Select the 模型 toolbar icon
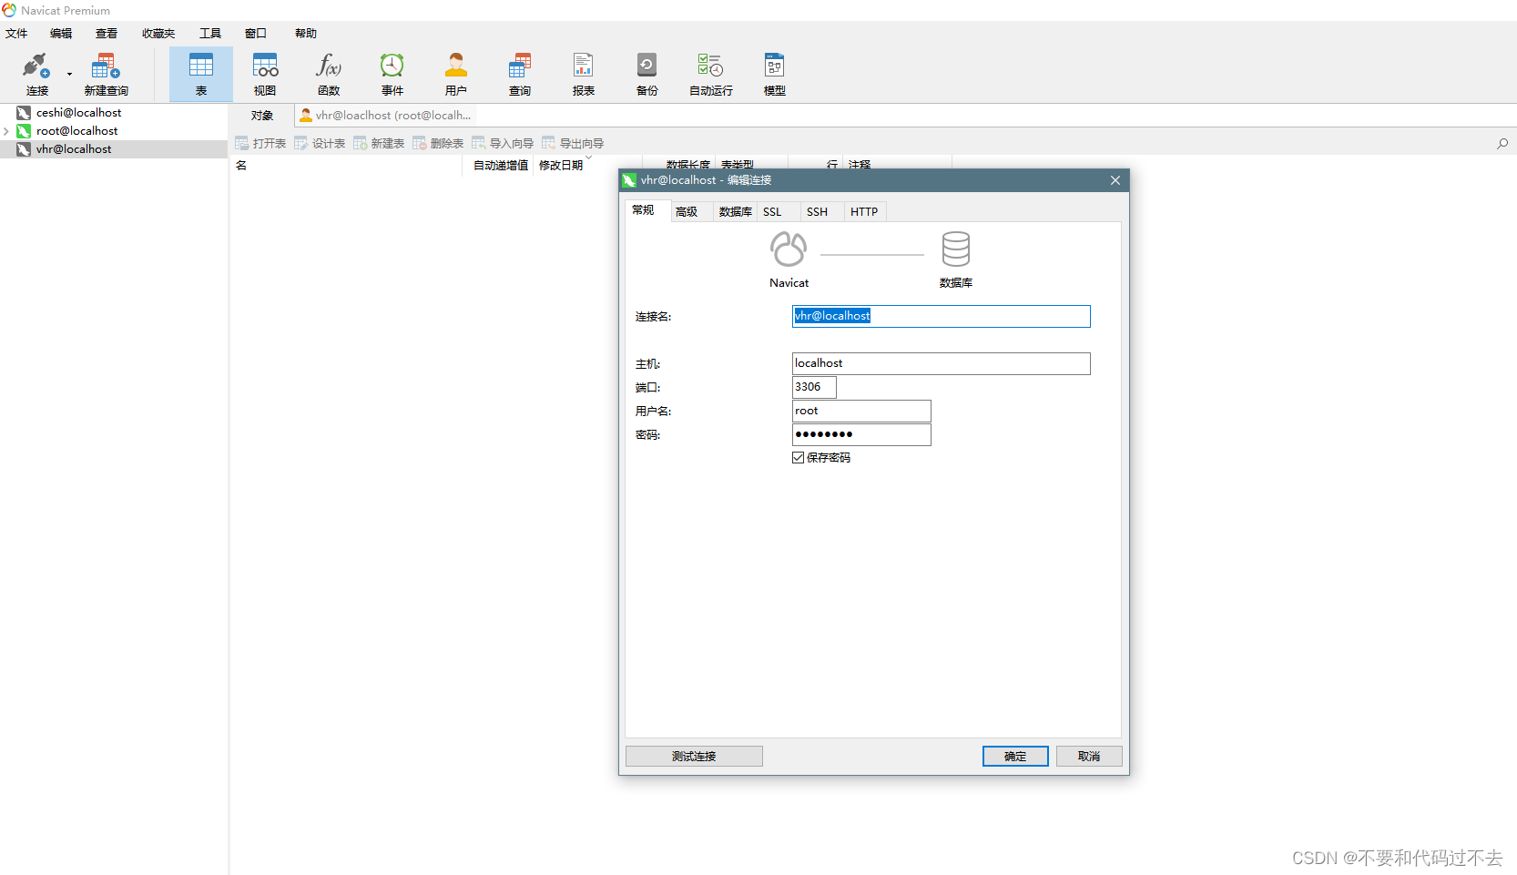This screenshot has width=1517, height=875. [773, 73]
